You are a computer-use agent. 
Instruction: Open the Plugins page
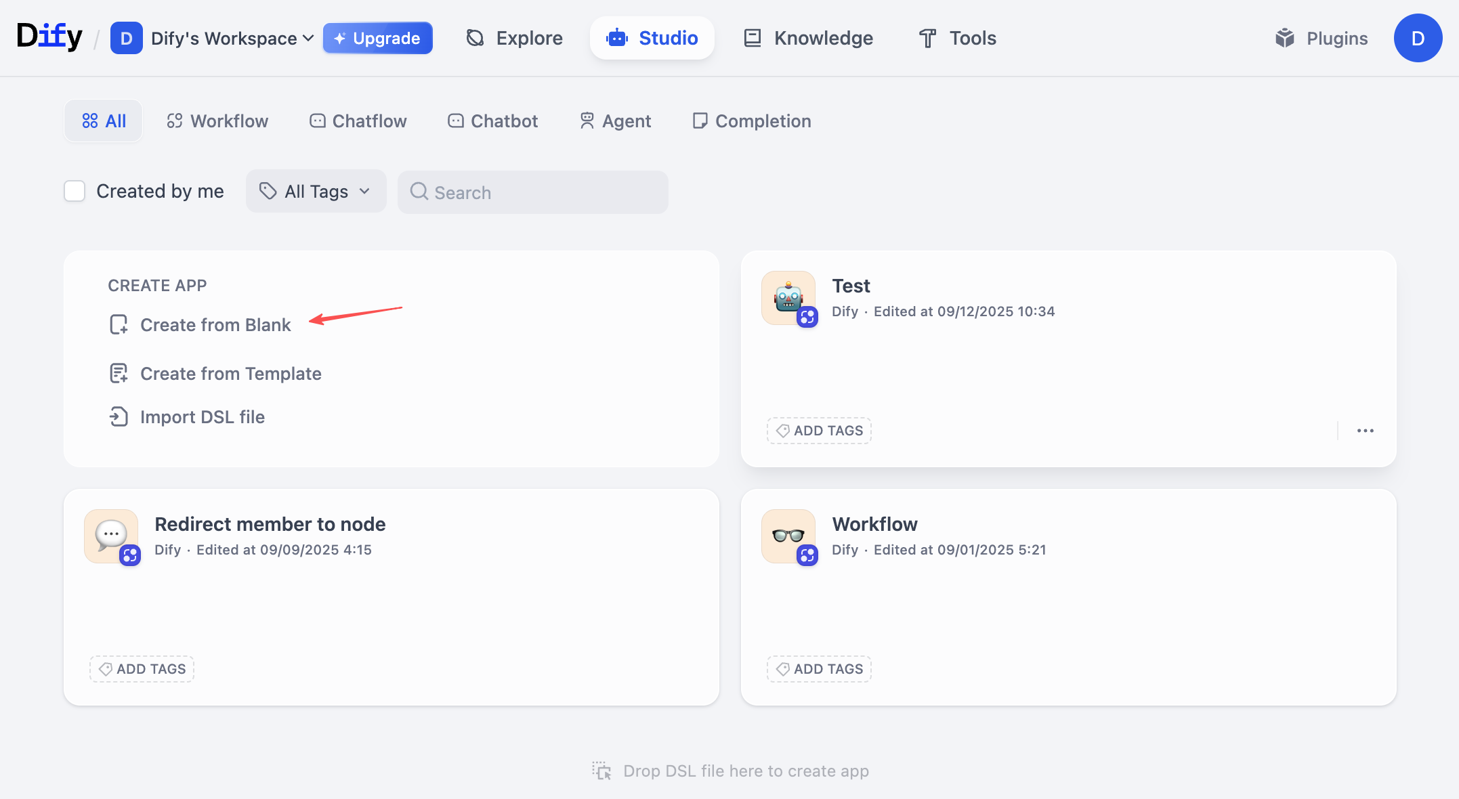pos(1321,39)
